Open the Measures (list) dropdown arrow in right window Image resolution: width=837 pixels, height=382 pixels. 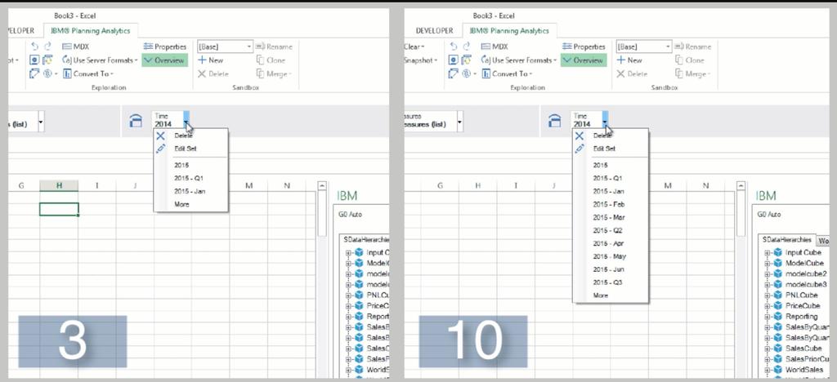pyautogui.click(x=460, y=122)
